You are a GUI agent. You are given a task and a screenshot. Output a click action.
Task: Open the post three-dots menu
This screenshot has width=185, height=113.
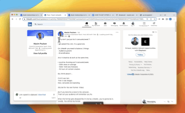(117, 32)
